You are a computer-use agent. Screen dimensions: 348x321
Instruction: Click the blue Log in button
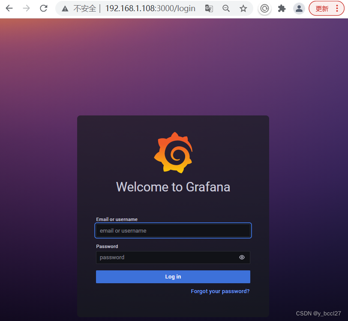173,277
